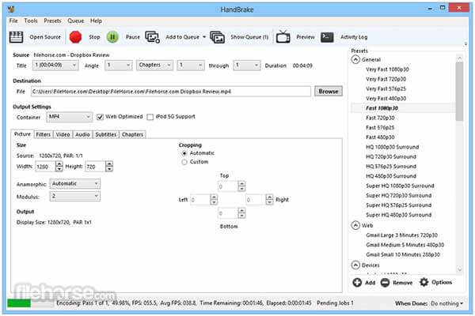The width and height of the screenshot is (475, 316).
Task: Click the destination File path field
Action: [171, 92]
